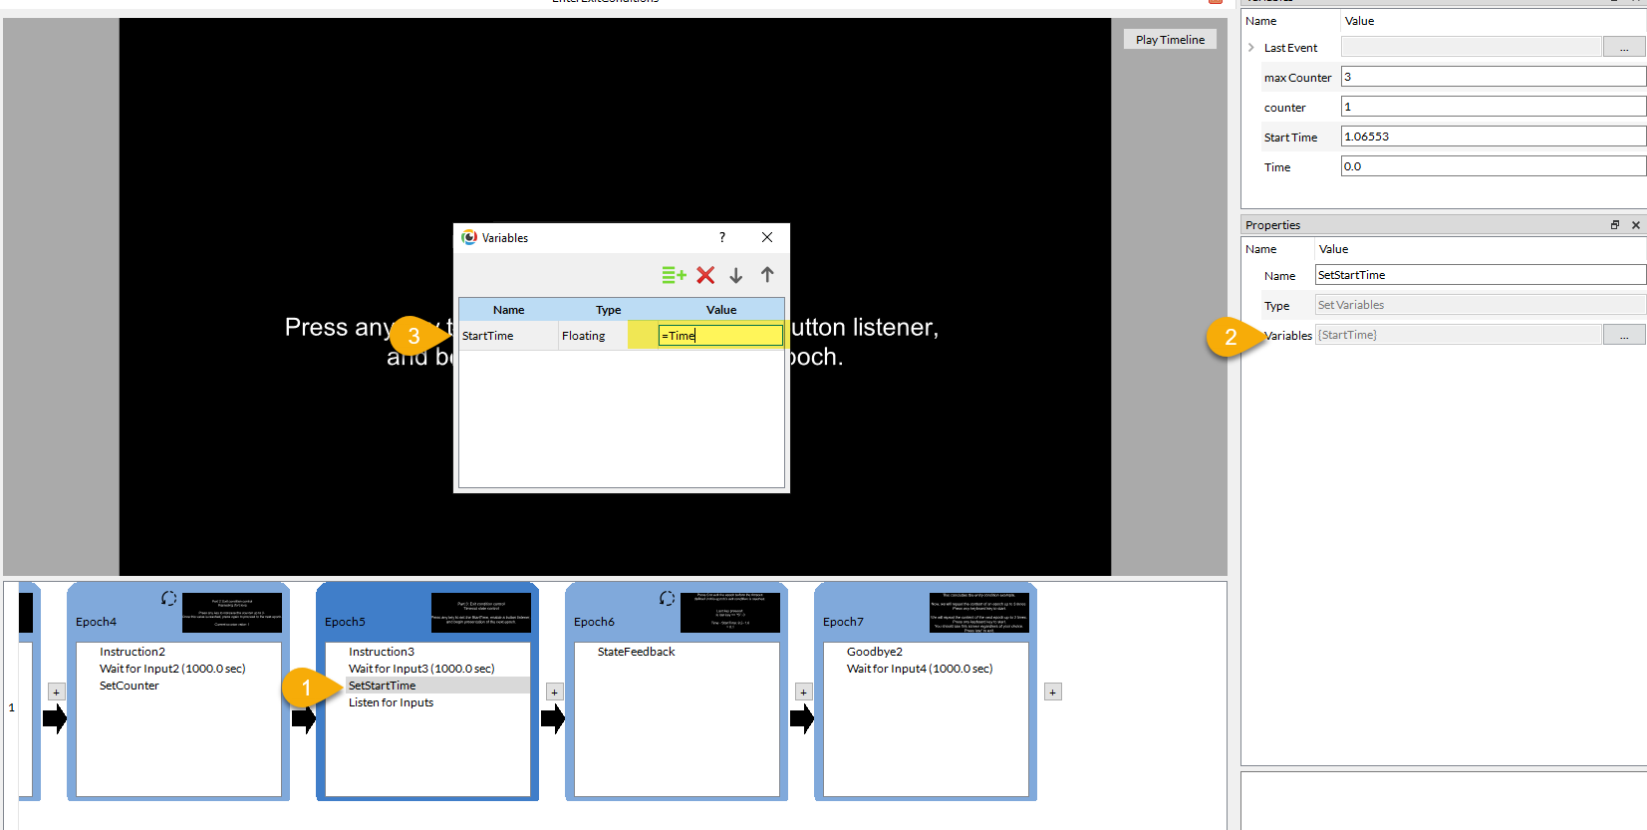Click the green add variable icon

pyautogui.click(x=674, y=275)
